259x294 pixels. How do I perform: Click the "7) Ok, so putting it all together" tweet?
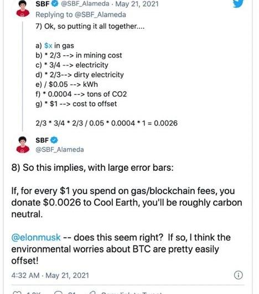[106, 75]
